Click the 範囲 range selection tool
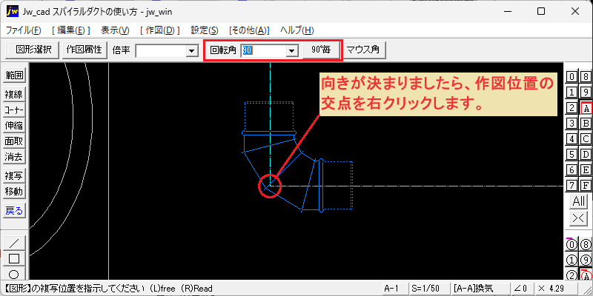593x296 pixels. pyautogui.click(x=14, y=75)
